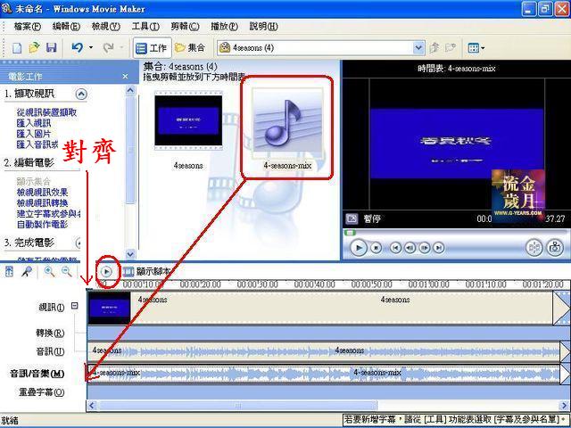Close the 電影工作 task pane
Image resolution: width=571 pixels, height=428 pixels.
125,77
